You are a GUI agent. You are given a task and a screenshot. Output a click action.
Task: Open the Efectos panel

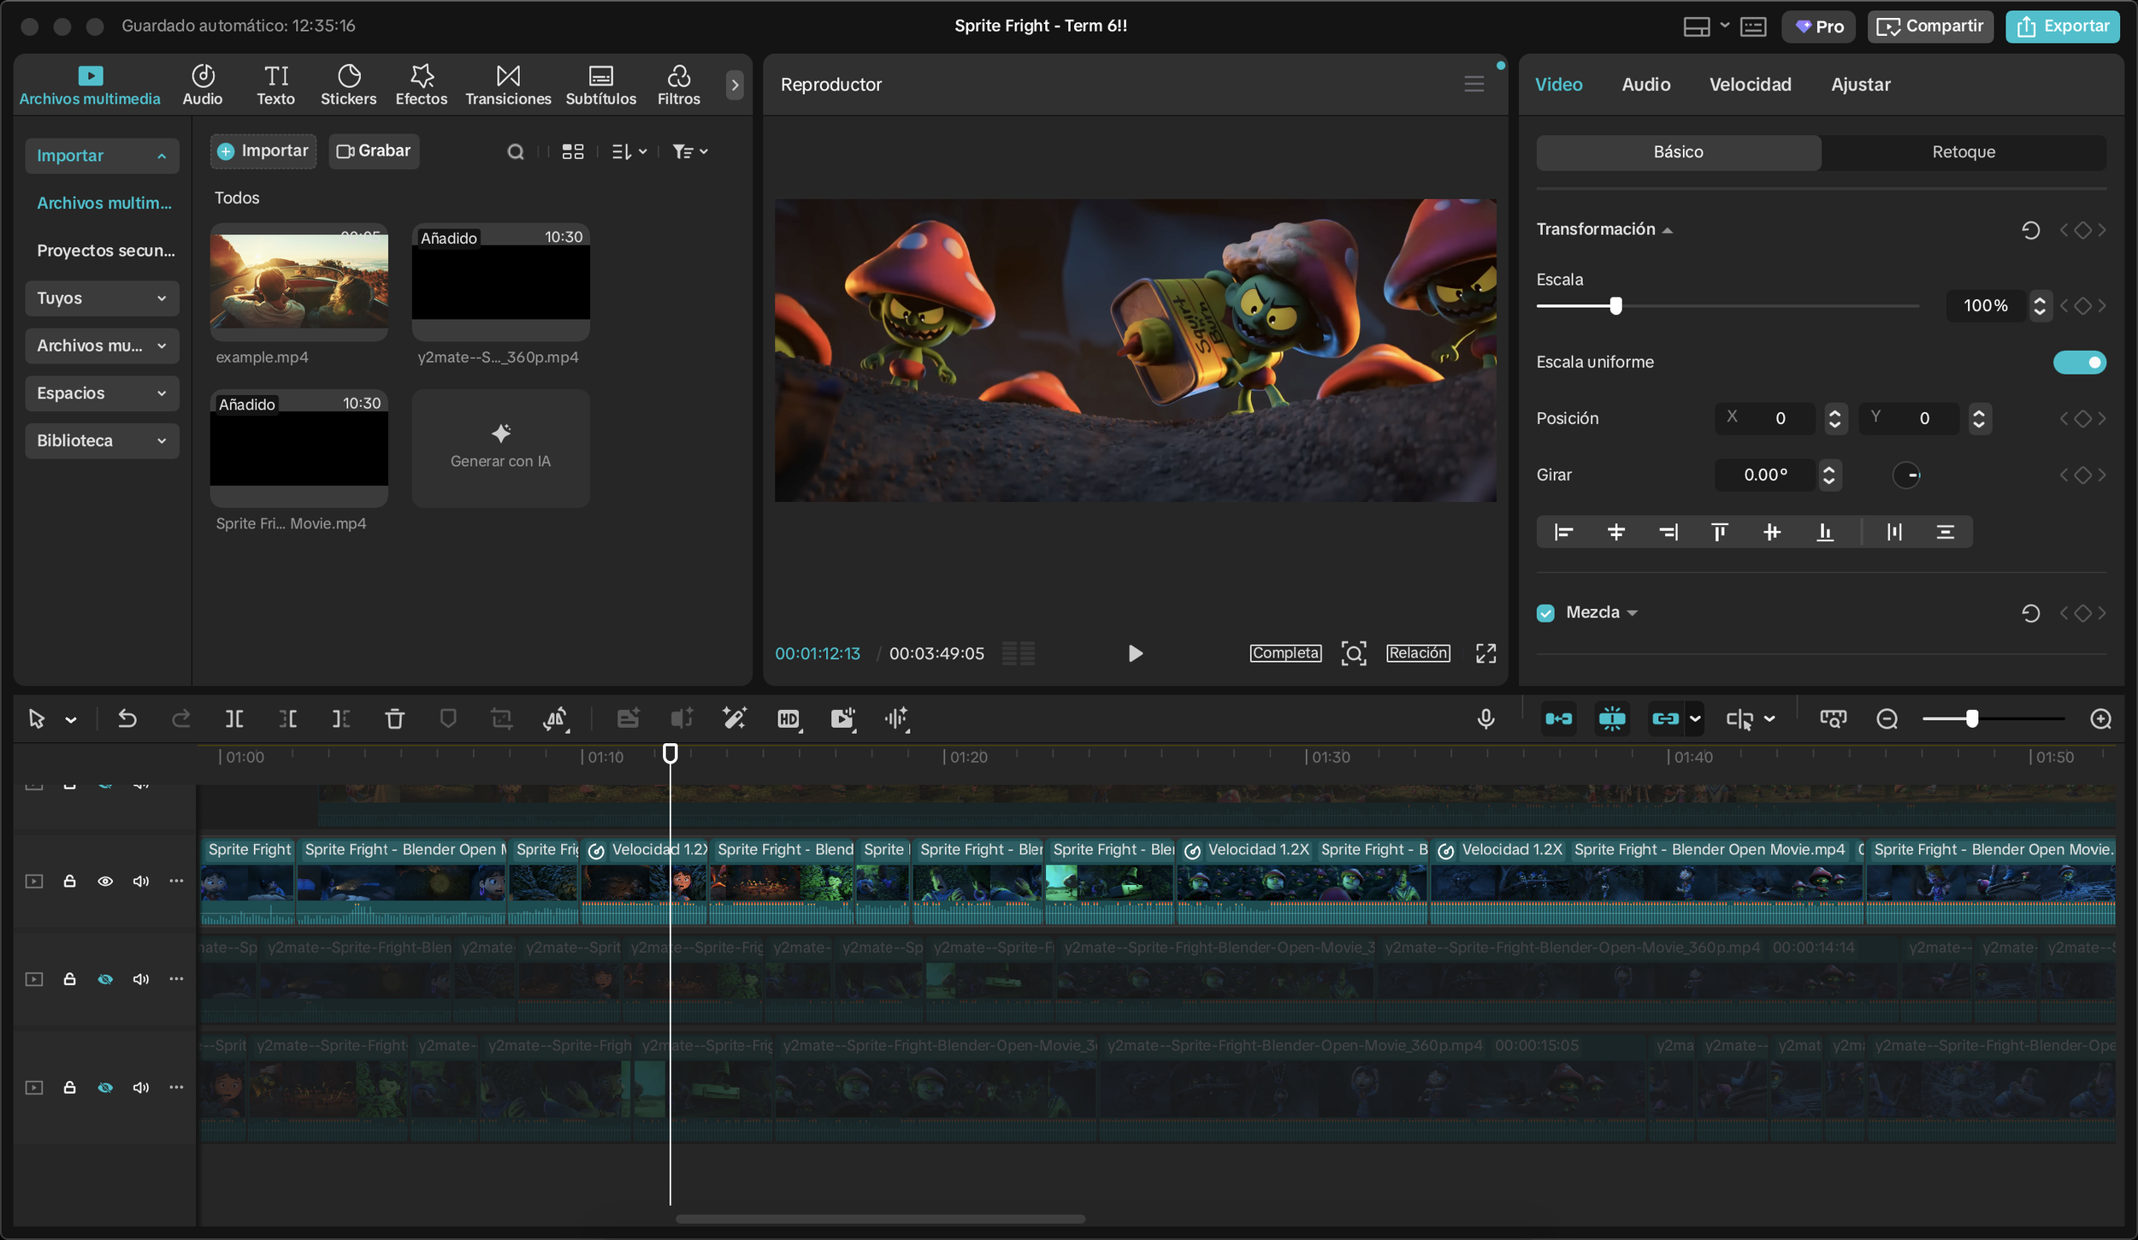pos(421,85)
